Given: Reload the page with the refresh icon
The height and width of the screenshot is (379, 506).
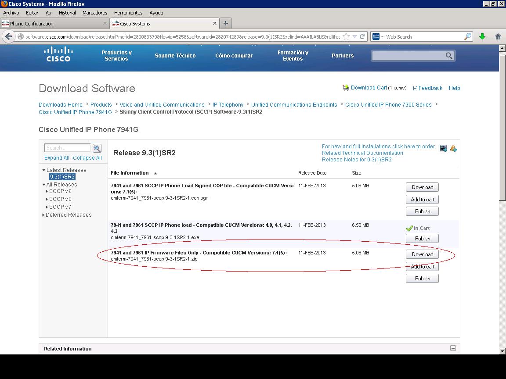Looking at the screenshot, I should (x=362, y=36).
